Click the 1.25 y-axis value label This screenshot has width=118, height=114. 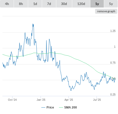(113, 31)
